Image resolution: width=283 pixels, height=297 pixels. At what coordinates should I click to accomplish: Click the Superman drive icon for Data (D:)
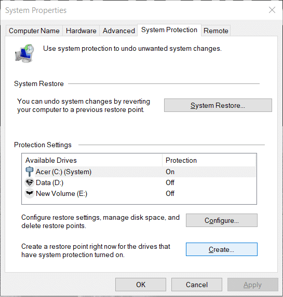30,182
